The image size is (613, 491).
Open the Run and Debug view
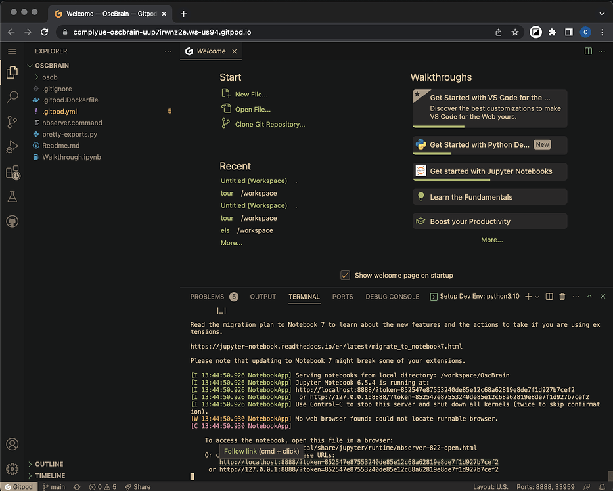pos(12,147)
